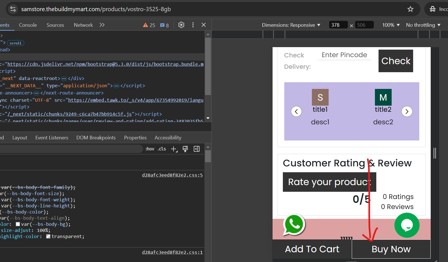Open the 8 issues message indicator
The height and width of the screenshot is (262, 448).
164,25
